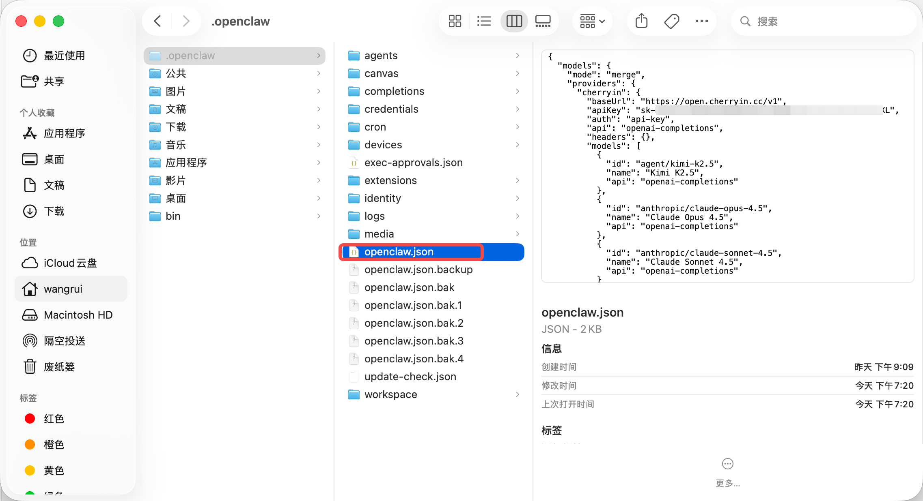Expand the workspace folder chevron
Image resolution: width=923 pixels, height=501 pixels.
518,394
